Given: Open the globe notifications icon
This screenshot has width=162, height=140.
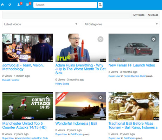Looking at the screenshot, I should [x=10, y=5].
